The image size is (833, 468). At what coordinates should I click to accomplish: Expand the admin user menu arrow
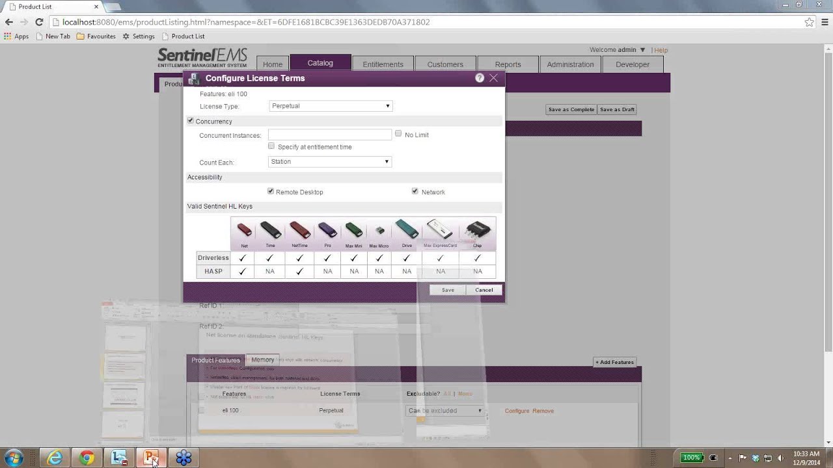pyautogui.click(x=642, y=50)
